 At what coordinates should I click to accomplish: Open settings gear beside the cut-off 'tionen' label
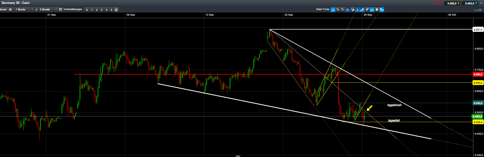point(10,10)
